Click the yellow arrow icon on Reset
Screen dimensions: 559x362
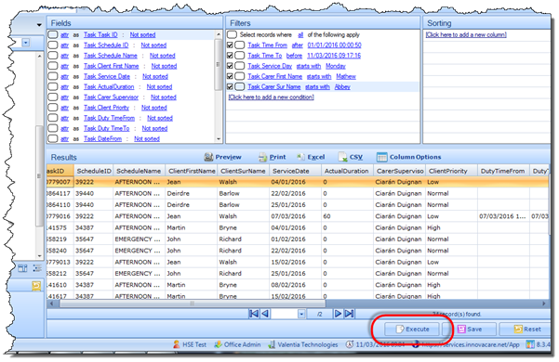(518, 329)
